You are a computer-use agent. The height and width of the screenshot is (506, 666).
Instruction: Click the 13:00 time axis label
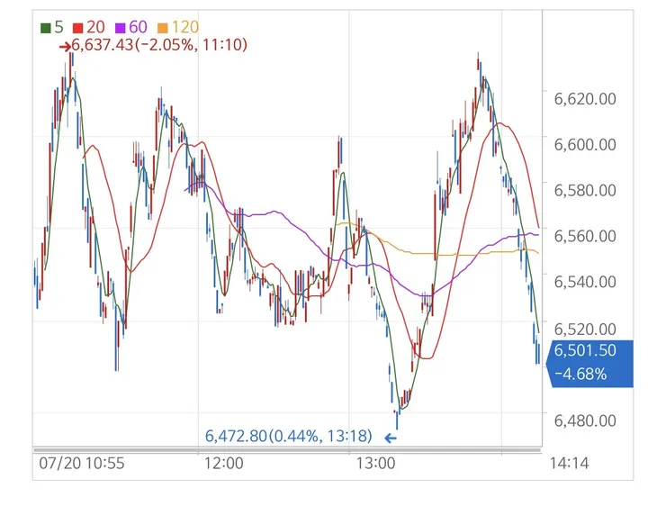[x=375, y=463]
